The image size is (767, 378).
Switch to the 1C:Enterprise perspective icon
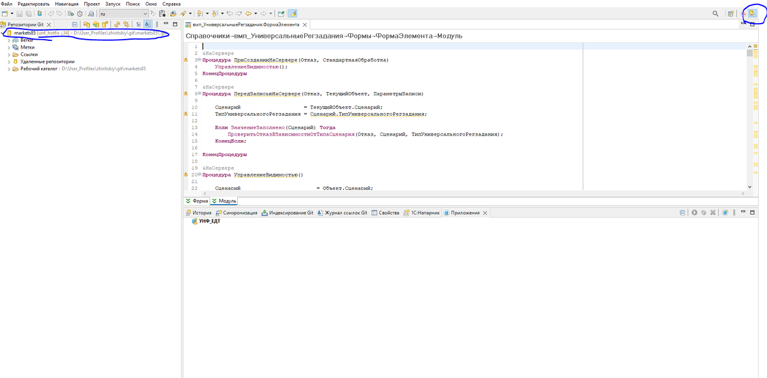[743, 13]
